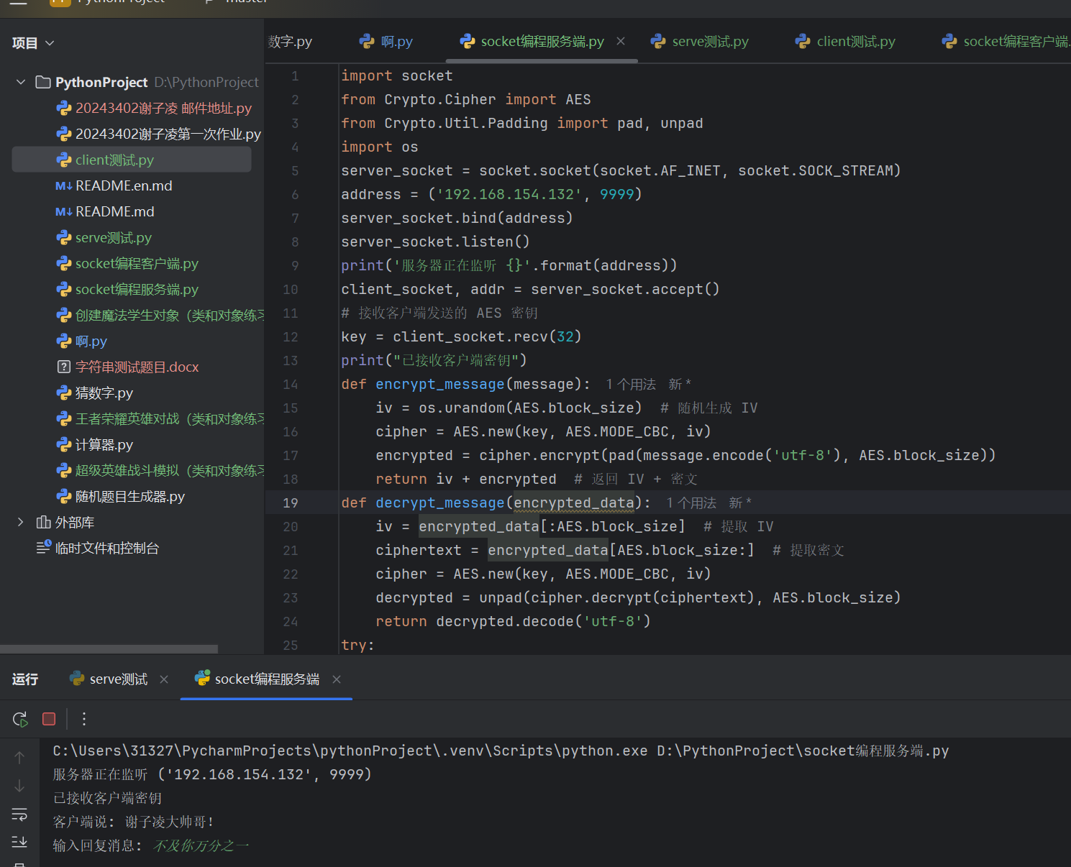This screenshot has width=1071, height=867.
Task: Click console line 客户端说: 谢子凌大帅哥!
Action: [x=133, y=822]
